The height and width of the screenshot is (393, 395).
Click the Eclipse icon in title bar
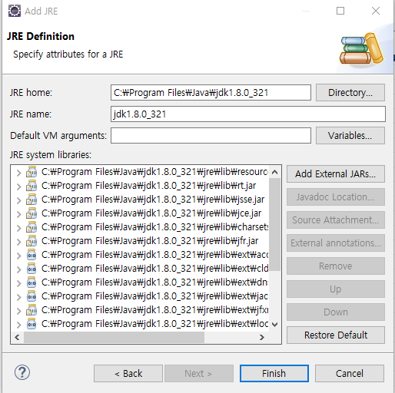coord(15,11)
